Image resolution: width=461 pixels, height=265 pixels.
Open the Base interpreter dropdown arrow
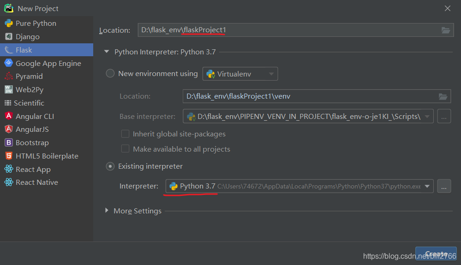pos(427,117)
